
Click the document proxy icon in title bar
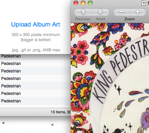(x=144, y=3)
